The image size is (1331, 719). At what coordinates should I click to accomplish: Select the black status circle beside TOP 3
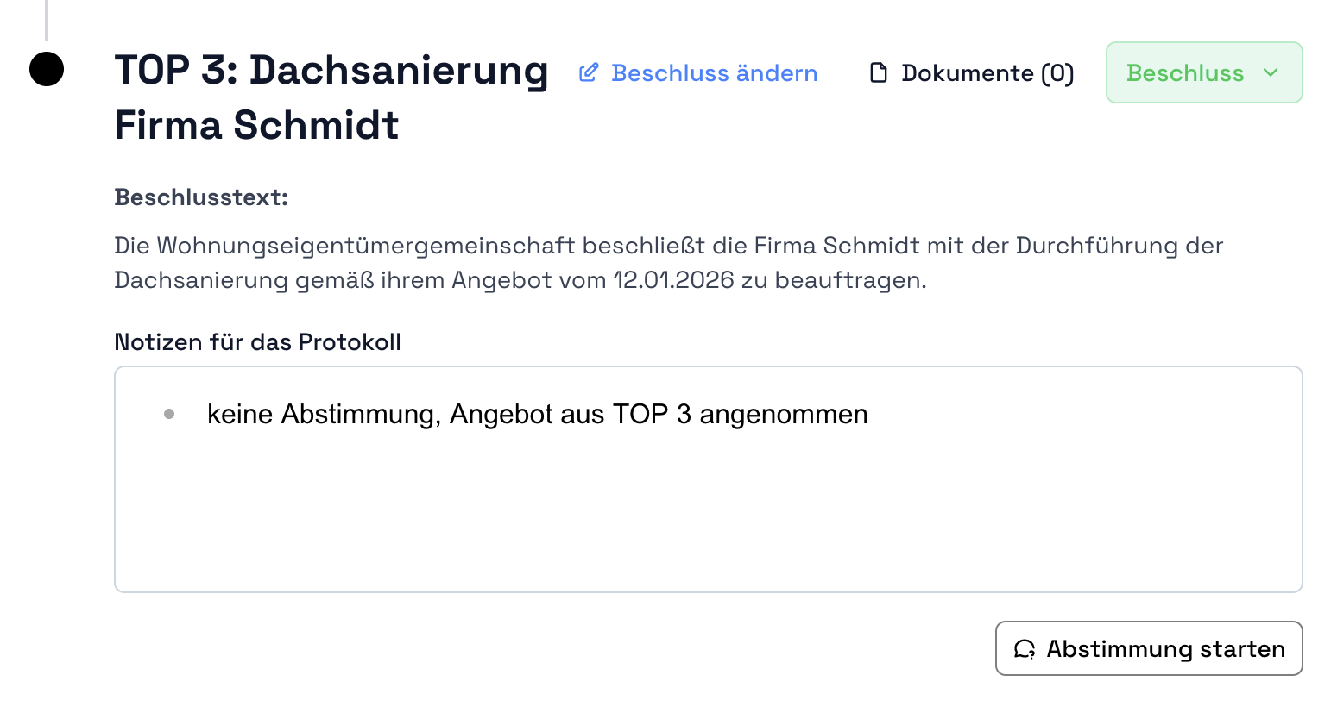tap(47, 71)
